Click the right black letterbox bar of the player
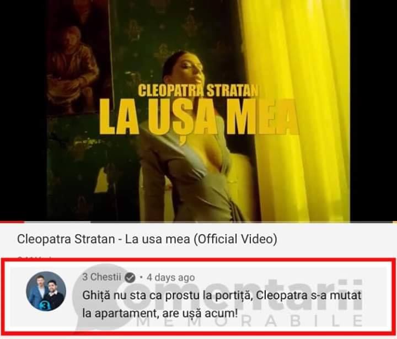Viewport: 397px width, 339px height. pyautogui.click(x=373, y=111)
